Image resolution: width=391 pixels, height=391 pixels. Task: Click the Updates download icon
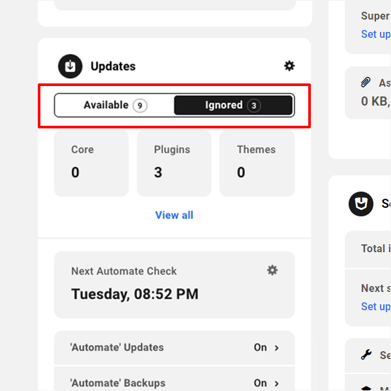[x=70, y=66]
